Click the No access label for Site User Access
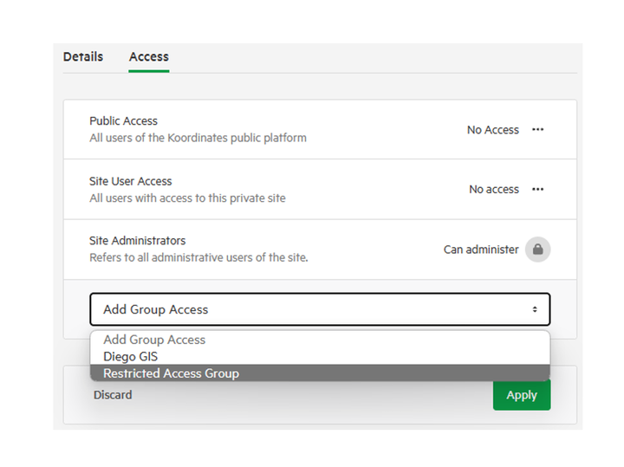 coord(494,190)
